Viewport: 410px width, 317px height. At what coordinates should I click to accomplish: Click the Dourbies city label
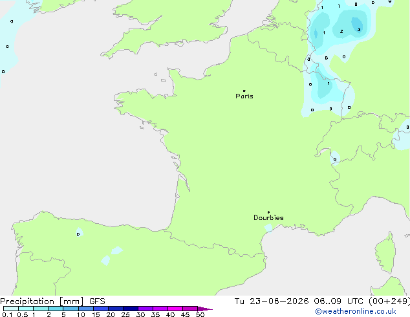(268, 217)
